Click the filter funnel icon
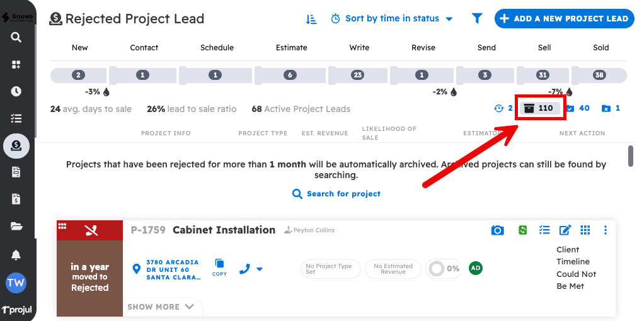 pos(477,19)
